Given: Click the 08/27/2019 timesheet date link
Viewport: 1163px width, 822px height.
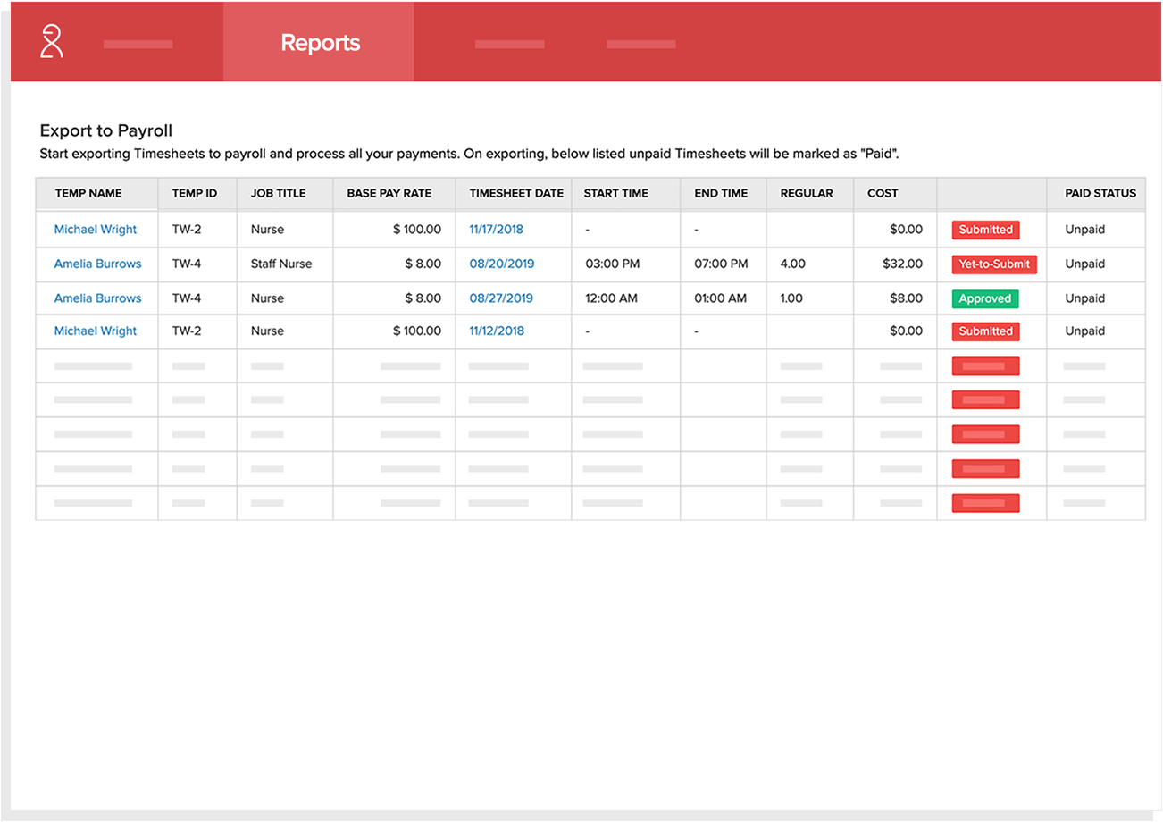Looking at the screenshot, I should [x=500, y=298].
